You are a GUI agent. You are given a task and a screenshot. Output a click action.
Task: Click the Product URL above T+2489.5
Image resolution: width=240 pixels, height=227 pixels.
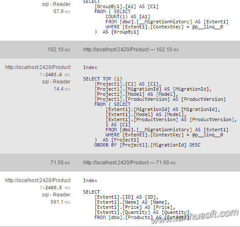38,180
